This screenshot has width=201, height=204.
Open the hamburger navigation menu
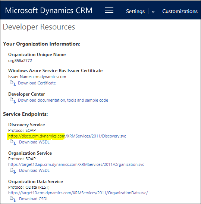(x=109, y=10)
